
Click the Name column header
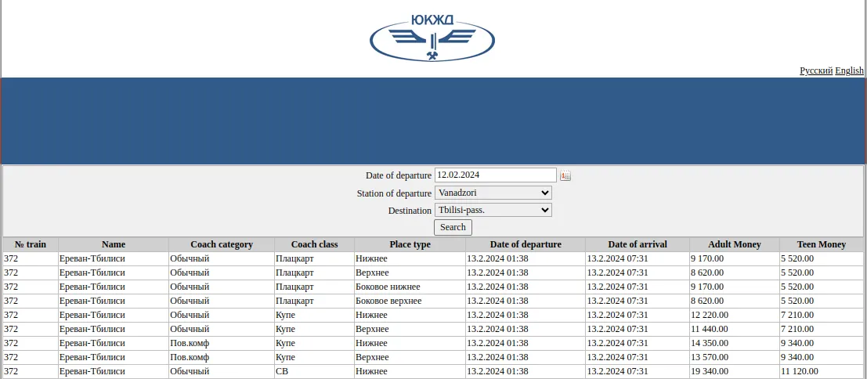coord(114,244)
